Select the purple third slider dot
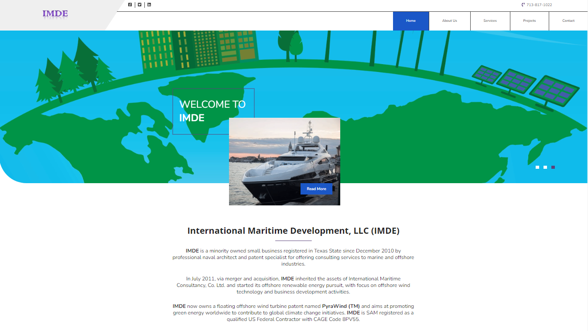This screenshot has width=588, height=331. [553, 167]
